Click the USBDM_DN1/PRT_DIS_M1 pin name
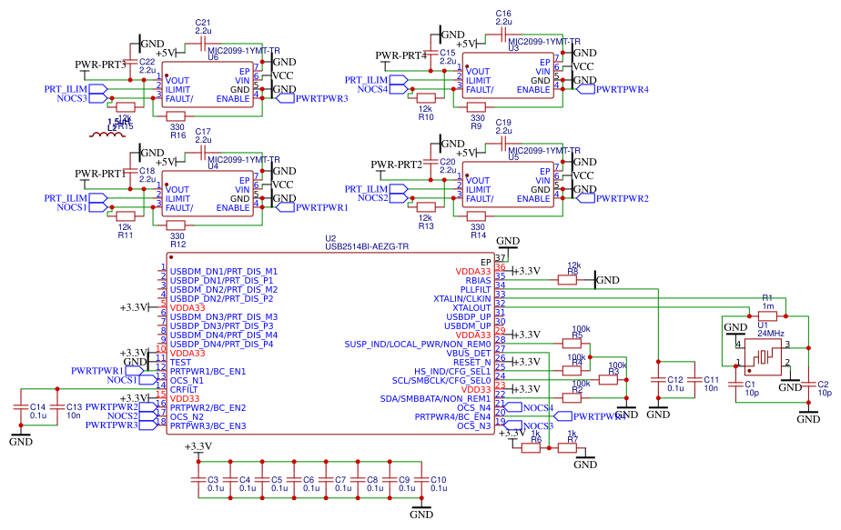Screen dimensions: 841x530 [224, 272]
